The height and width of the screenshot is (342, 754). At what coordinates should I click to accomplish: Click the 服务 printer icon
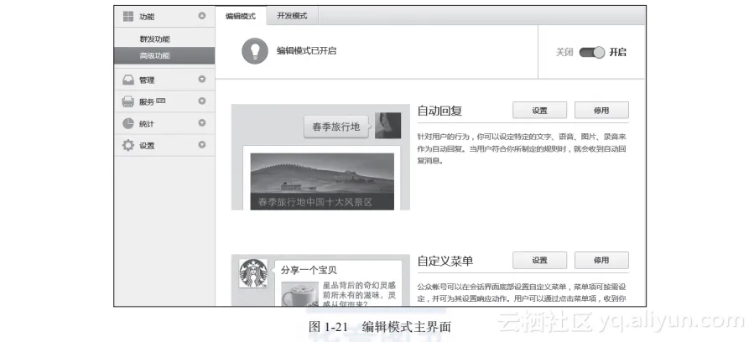pyautogui.click(x=128, y=101)
